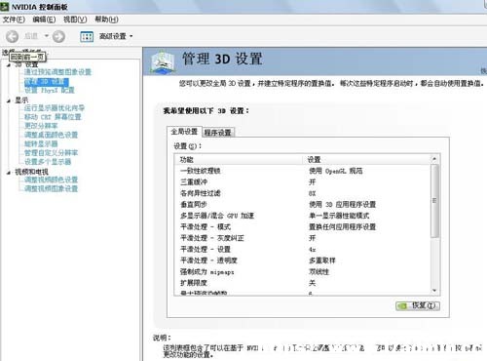
Task: Open 更改分辨率 in the sidebar
Action: (41, 126)
